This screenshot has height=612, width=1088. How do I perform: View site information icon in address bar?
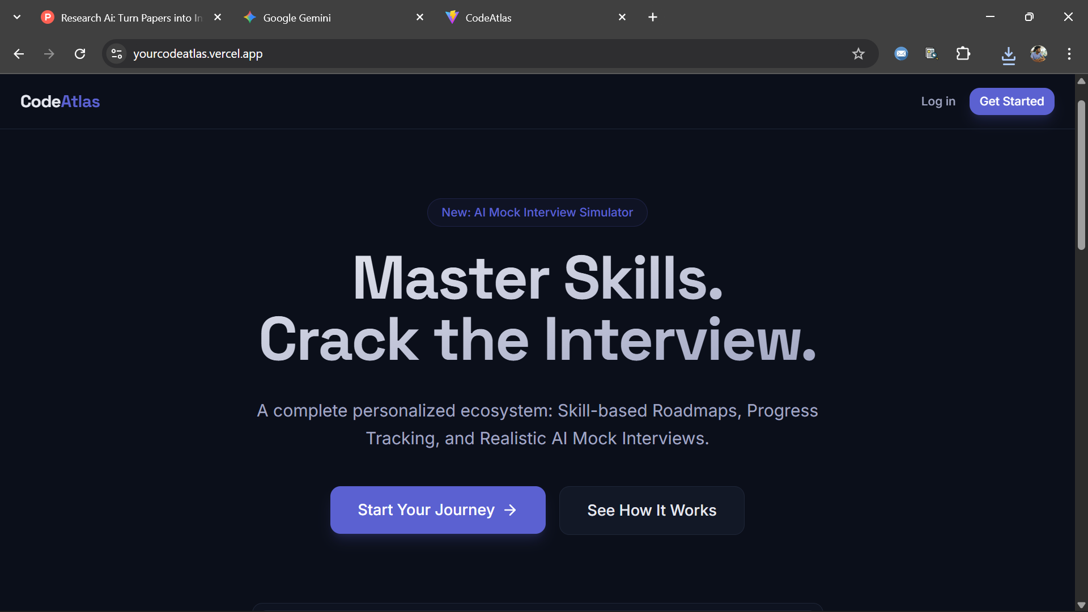click(116, 54)
